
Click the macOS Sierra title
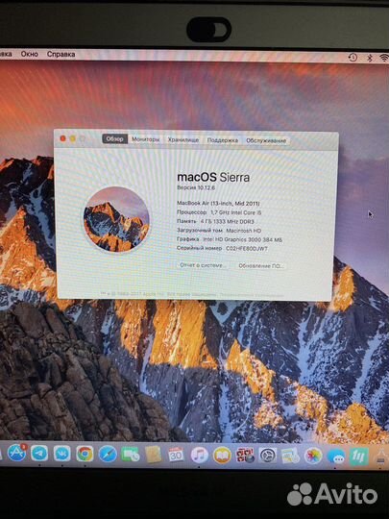[x=213, y=177]
